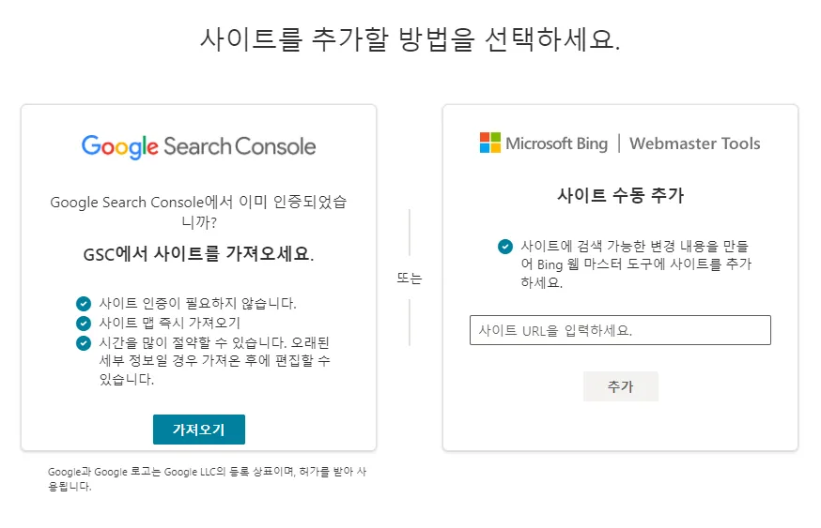Image resolution: width=821 pixels, height=528 pixels.
Task: Select the 사이트 수동 추가 heading
Action: 621,195
